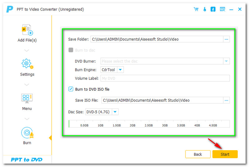Select the Burn step
The image size is (249, 167).
point(27,136)
